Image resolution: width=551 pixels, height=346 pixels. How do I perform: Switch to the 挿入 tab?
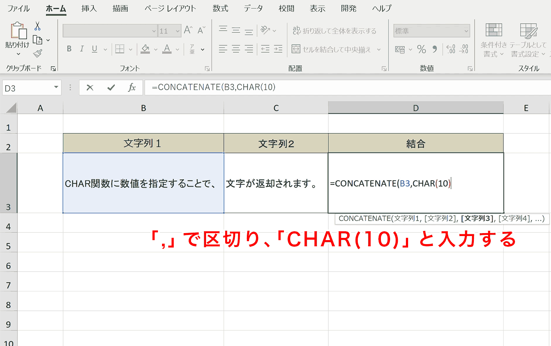(x=89, y=8)
